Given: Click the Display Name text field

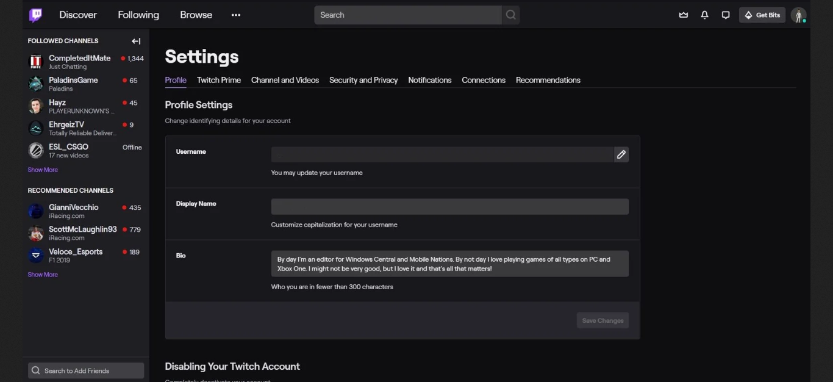Looking at the screenshot, I should [450, 206].
